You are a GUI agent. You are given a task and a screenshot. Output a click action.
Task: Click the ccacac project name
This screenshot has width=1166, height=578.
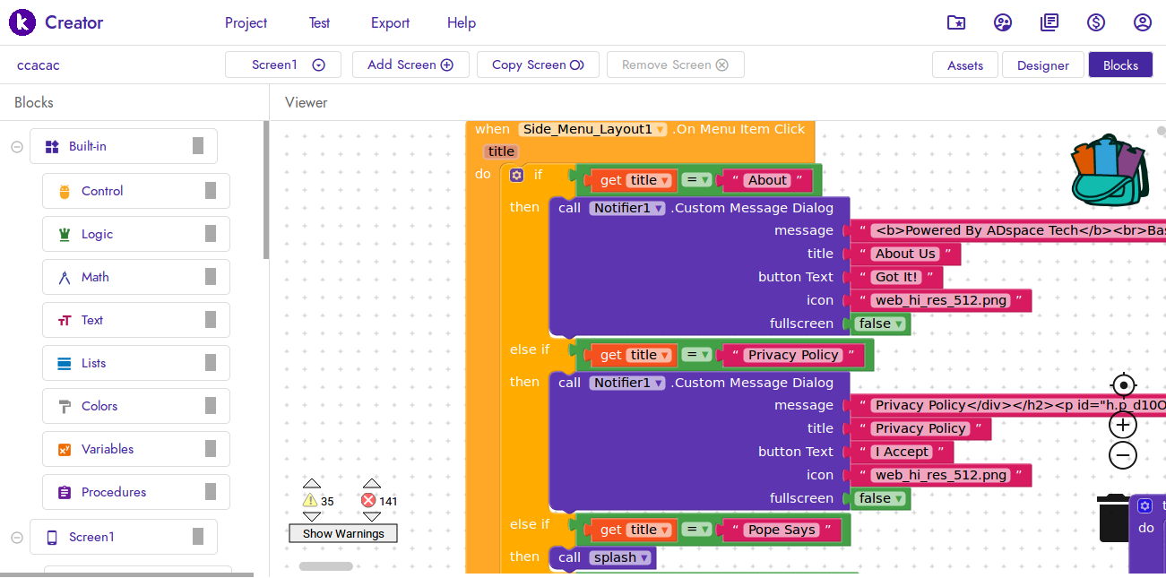[x=39, y=65]
